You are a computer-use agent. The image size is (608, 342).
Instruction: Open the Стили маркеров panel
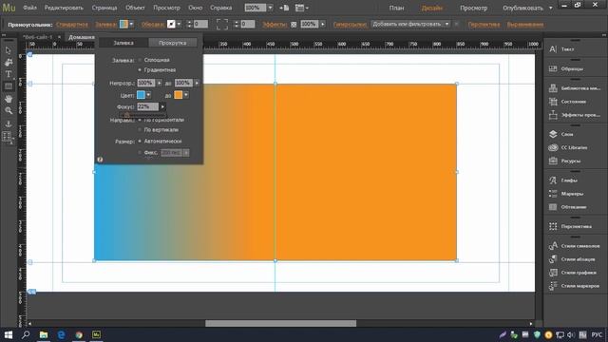coord(553,286)
